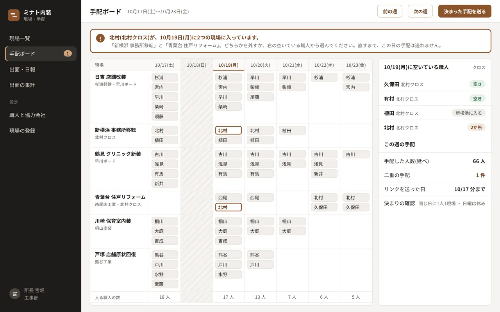Click 二重の手配 1 件 summary row

[435, 175]
